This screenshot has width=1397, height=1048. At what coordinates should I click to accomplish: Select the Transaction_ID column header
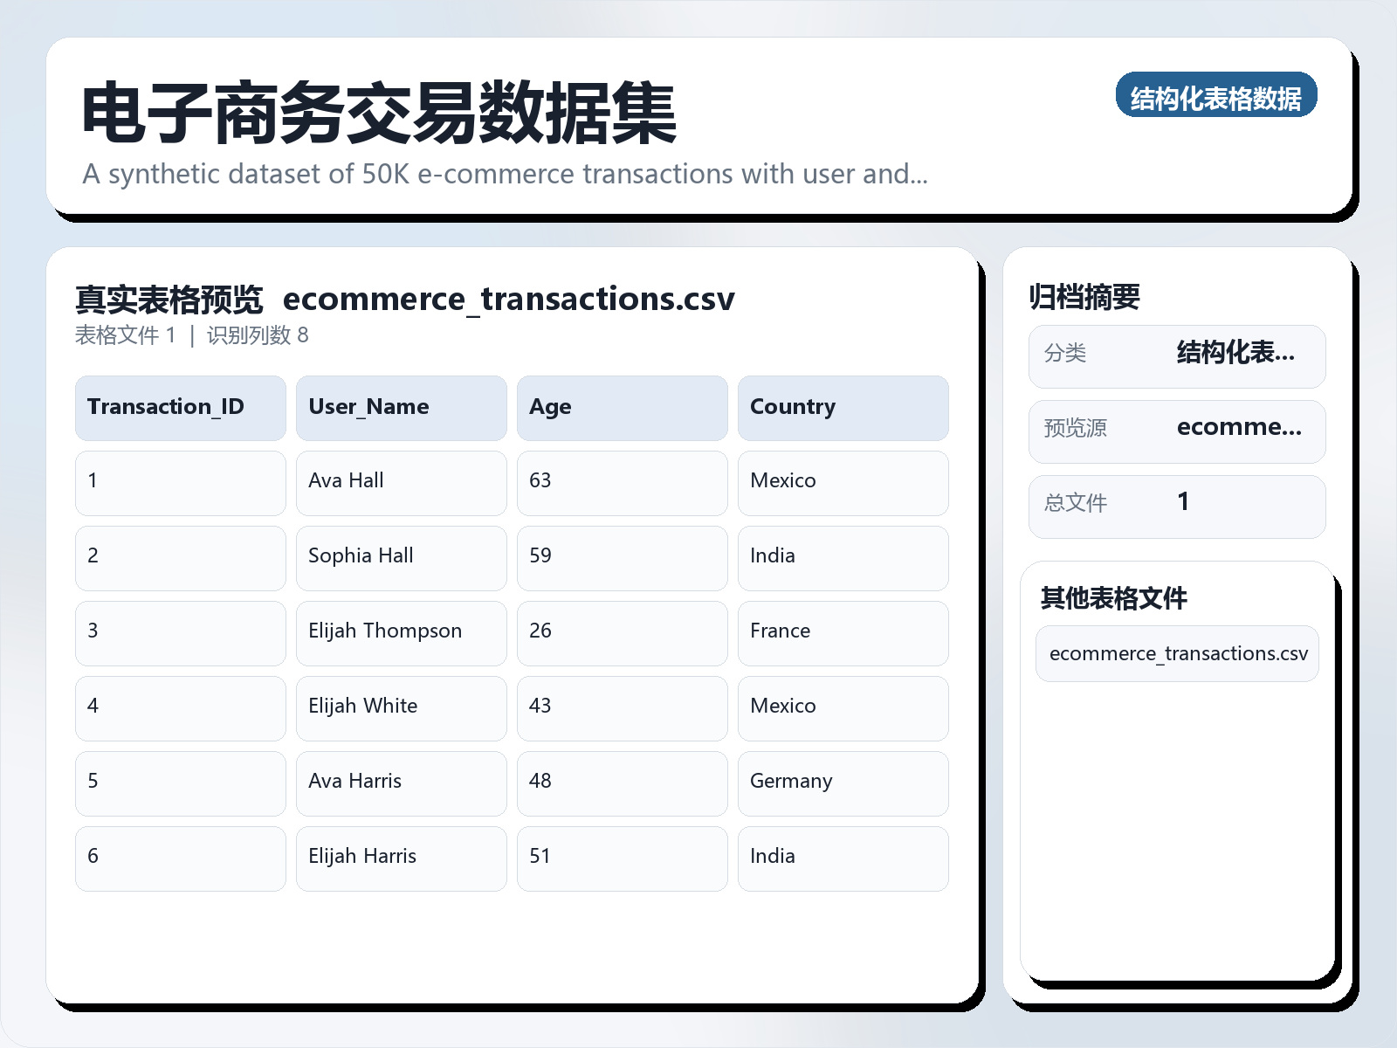[x=180, y=408]
